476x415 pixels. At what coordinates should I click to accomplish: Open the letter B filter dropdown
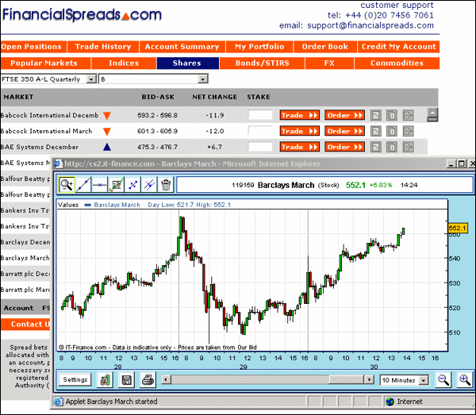pyautogui.click(x=153, y=79)
